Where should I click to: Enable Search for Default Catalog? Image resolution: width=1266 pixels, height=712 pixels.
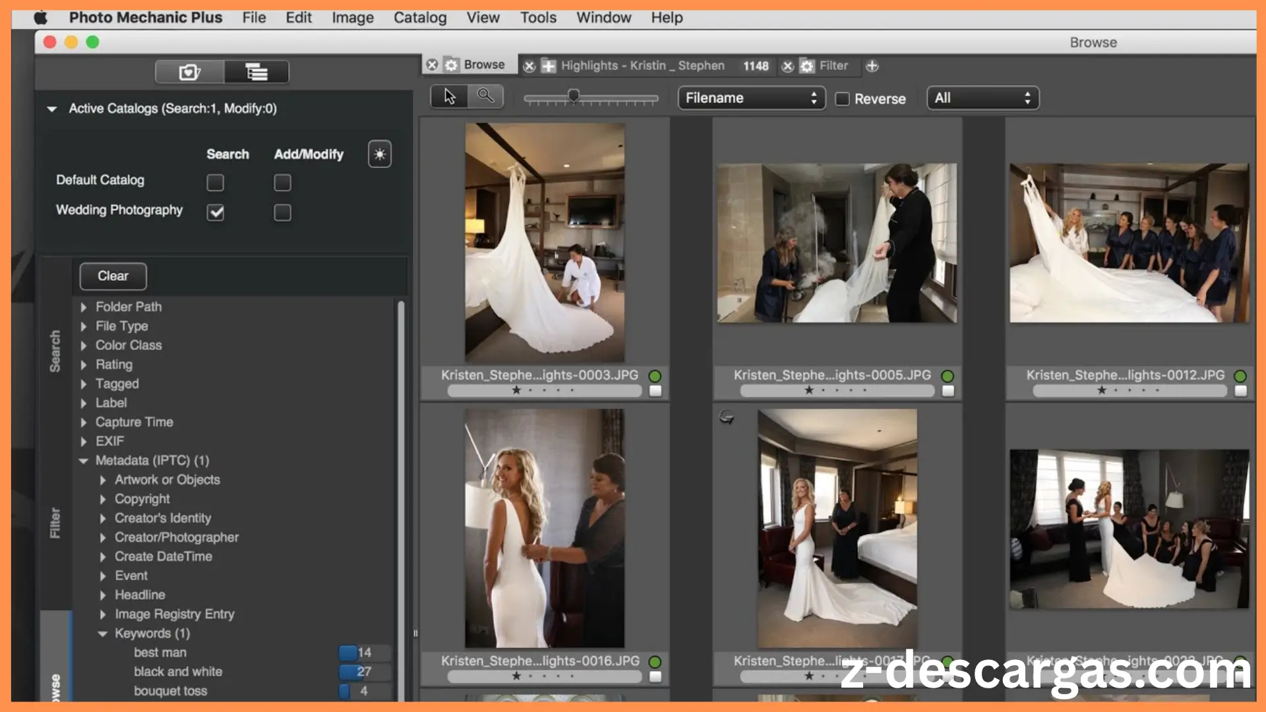(x=215, y=183)
